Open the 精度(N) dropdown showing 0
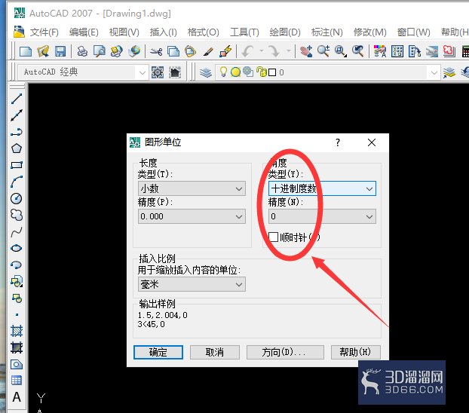 point(322,216)
